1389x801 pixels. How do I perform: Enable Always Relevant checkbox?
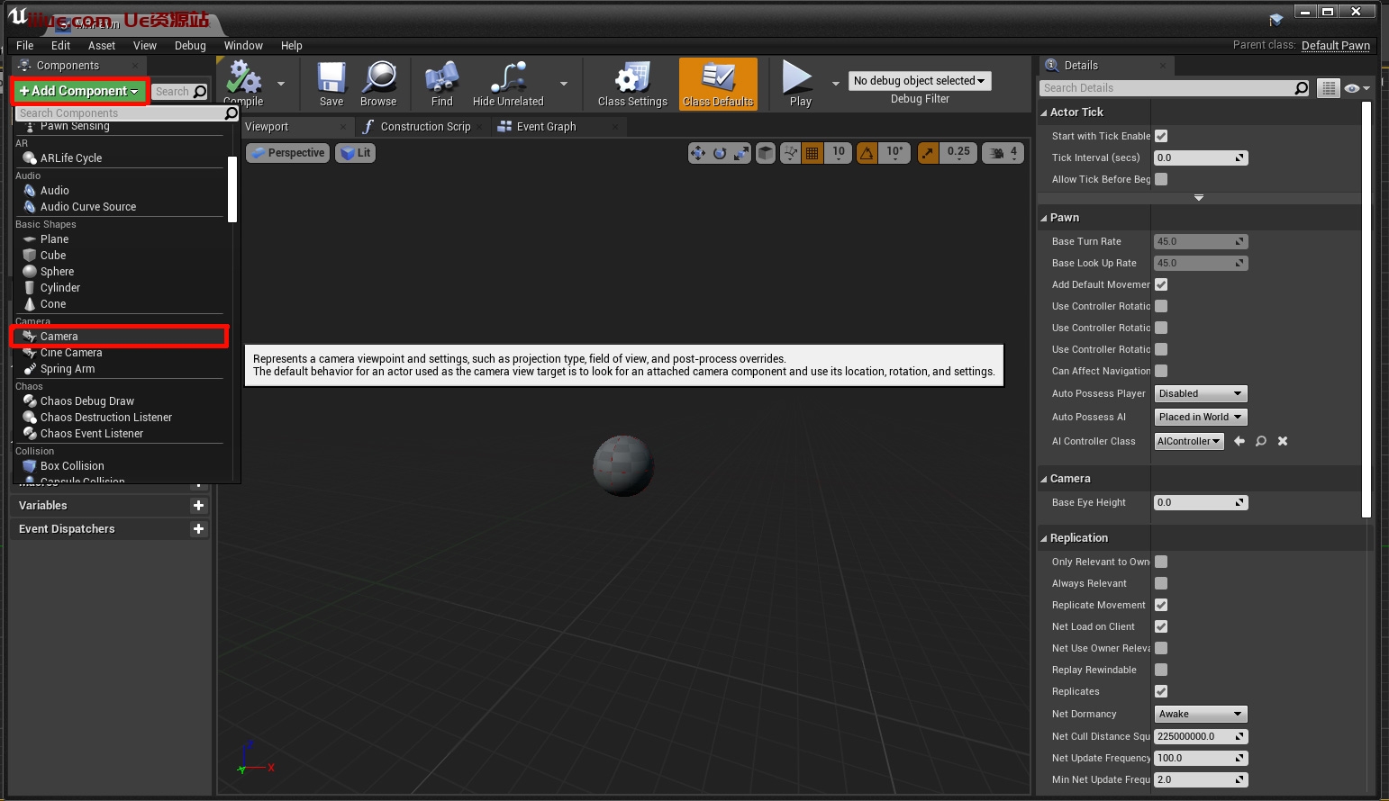coord(1161,583)
